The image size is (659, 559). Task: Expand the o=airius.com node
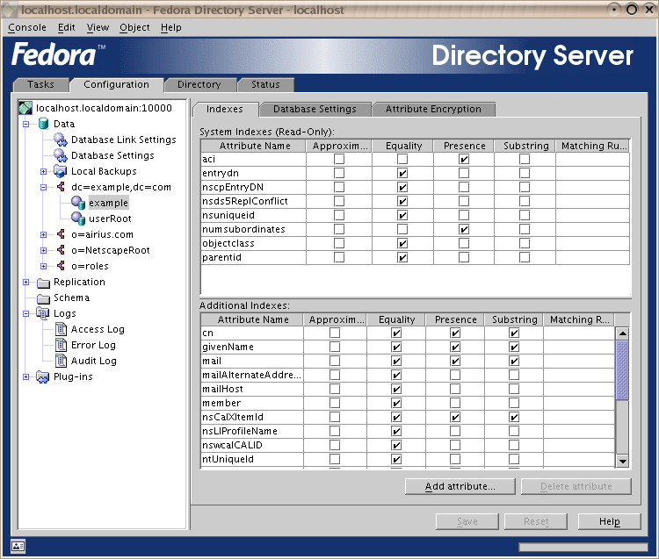coord(43,234)
